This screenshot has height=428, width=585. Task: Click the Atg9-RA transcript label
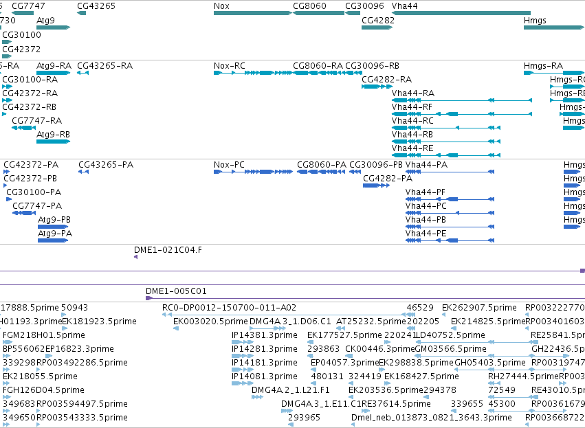click(54, 66)
